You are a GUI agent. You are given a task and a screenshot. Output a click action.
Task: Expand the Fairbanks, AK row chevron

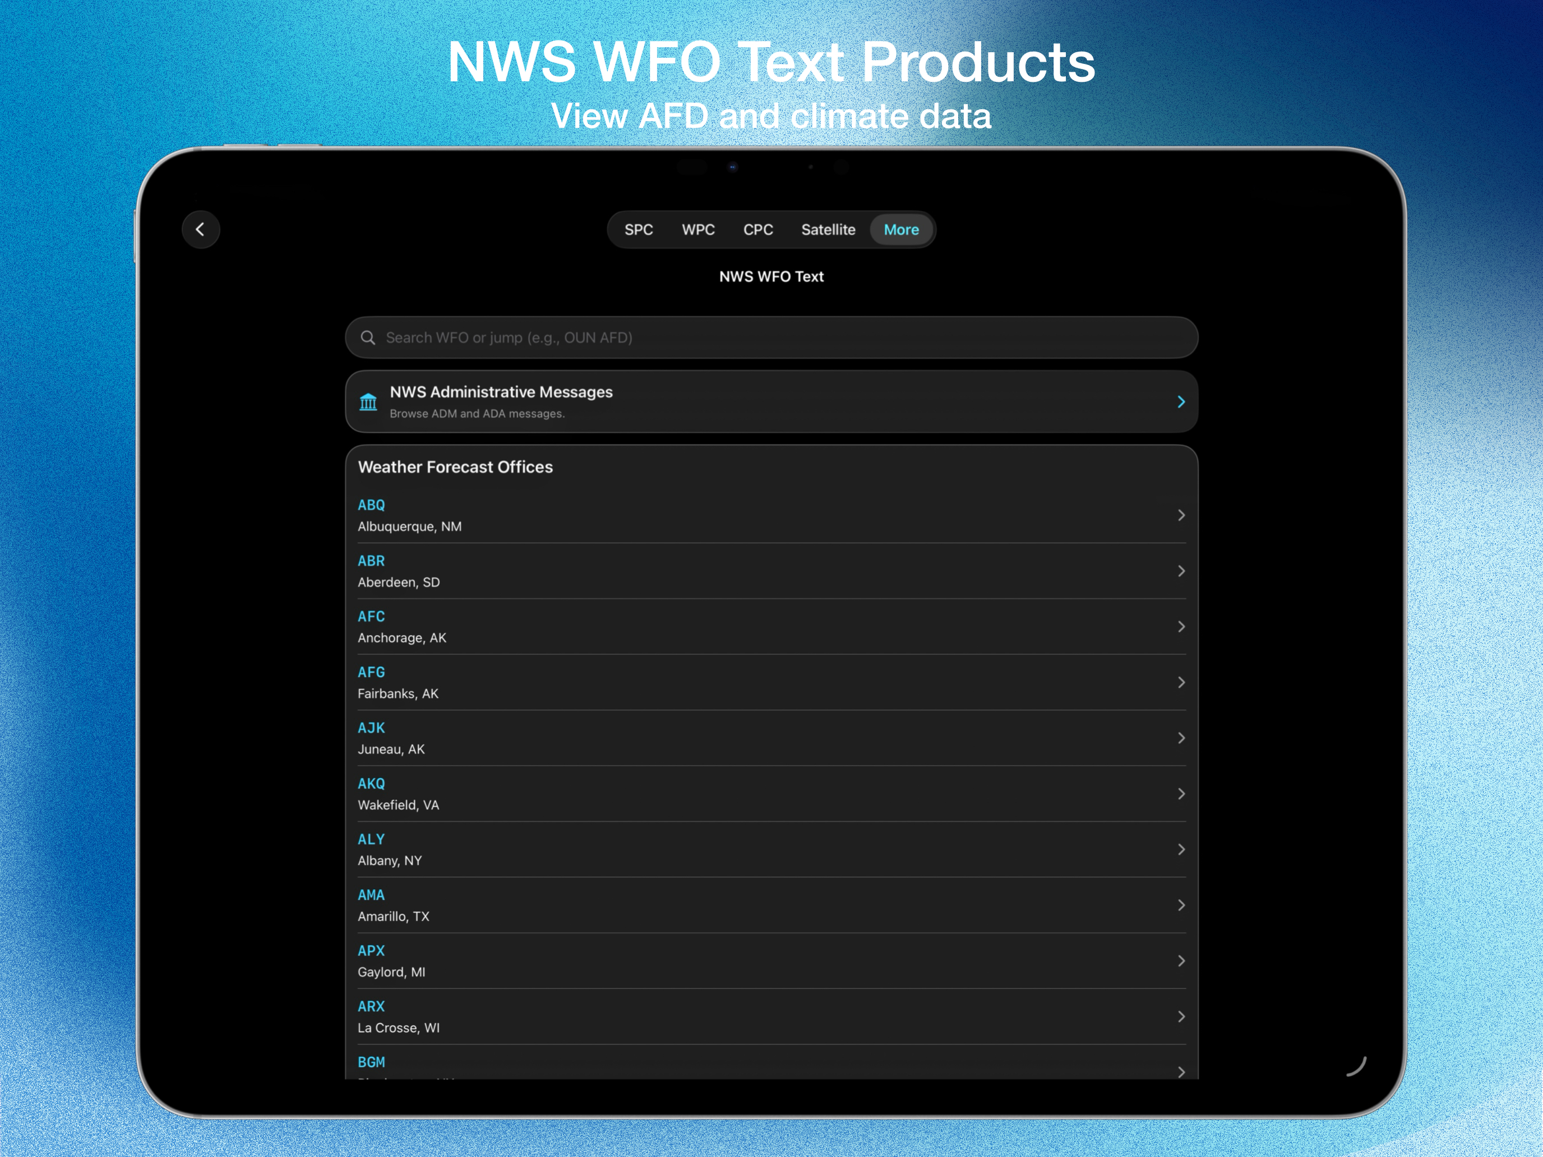click(x=1181, y=683)
